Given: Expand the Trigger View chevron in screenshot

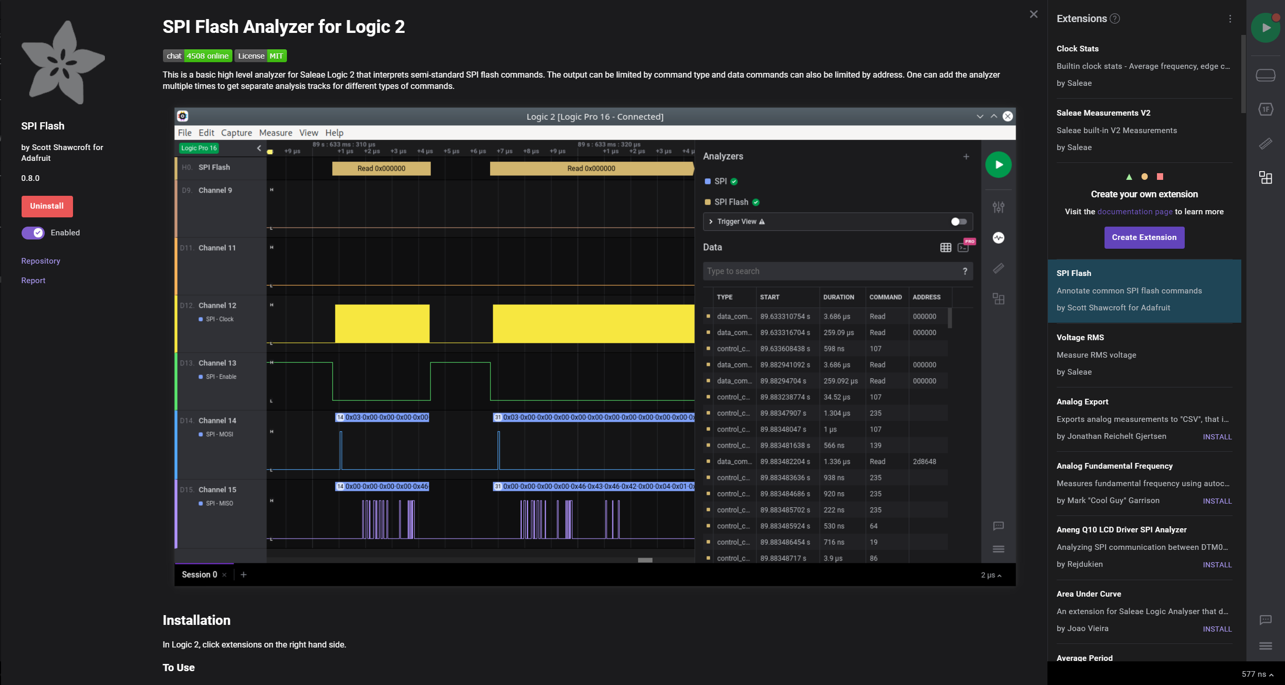Looking at the screenshot, I should (x=711, y=221).
